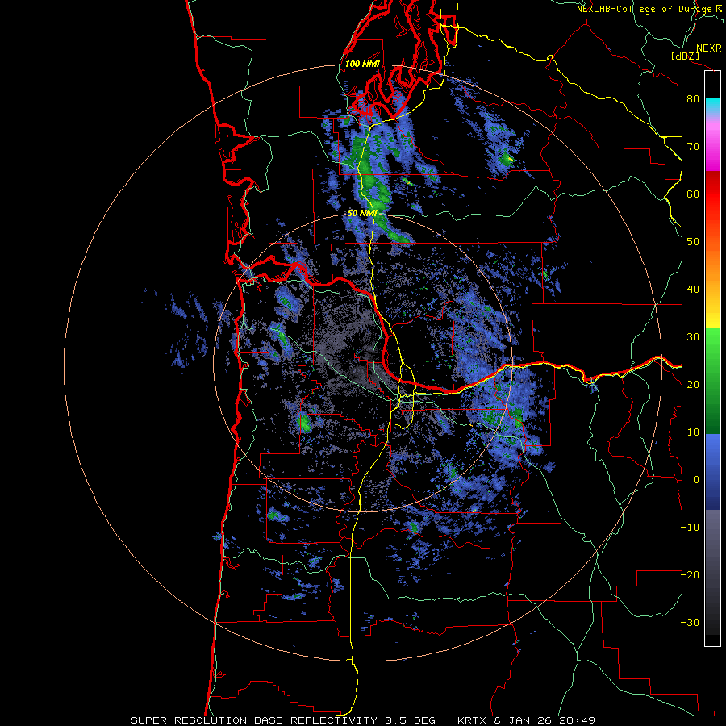
Task: Click the 10 value on the dBZ scale
Action: (x=693, y=432)
